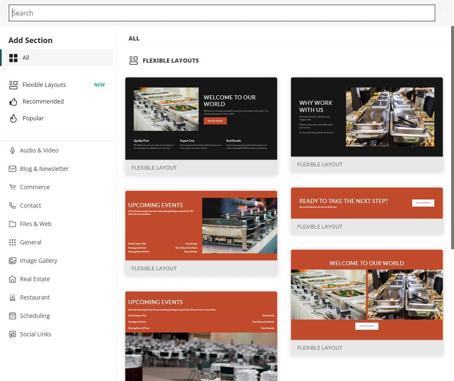The image size is (454, 381).
Task: Click the Commerce cart icon
Action: tap(13, 187)
